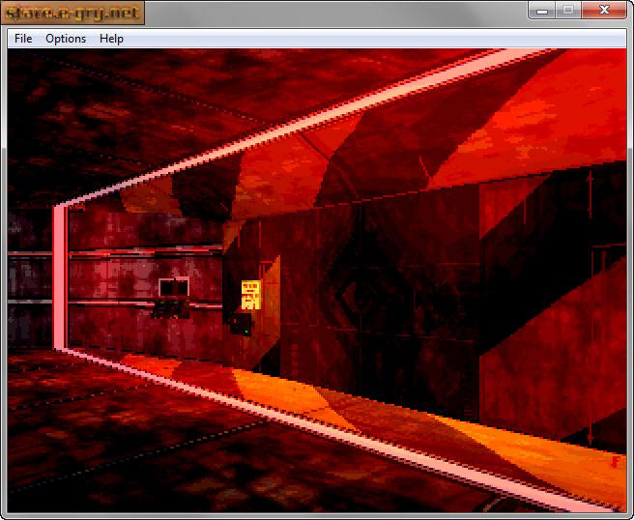The width and height of the screenshot is (634, 520).
Task: Maximize the game window
Action: (568, 11)
